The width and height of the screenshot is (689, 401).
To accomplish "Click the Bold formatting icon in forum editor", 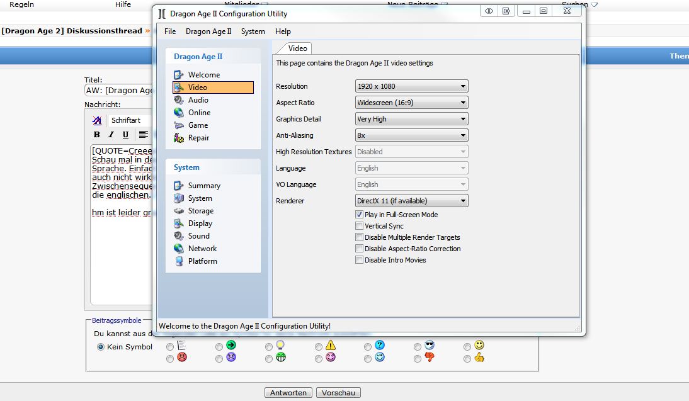I will (96, 134).
